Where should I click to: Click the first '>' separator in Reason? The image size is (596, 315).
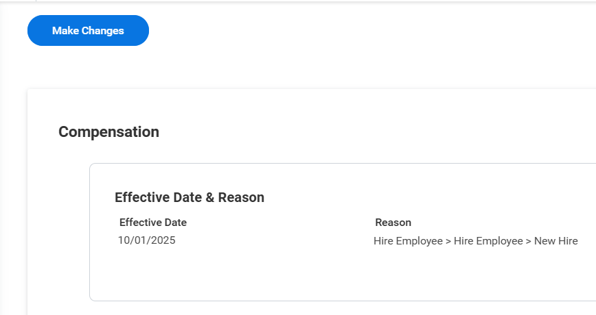click(x=448, y=241)
